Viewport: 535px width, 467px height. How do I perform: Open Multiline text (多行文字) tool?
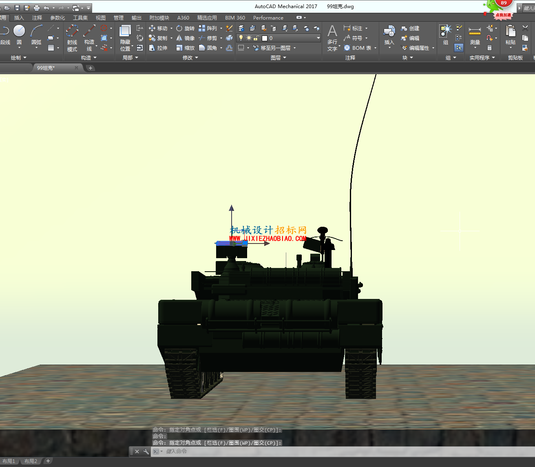[x=332, y=38]
